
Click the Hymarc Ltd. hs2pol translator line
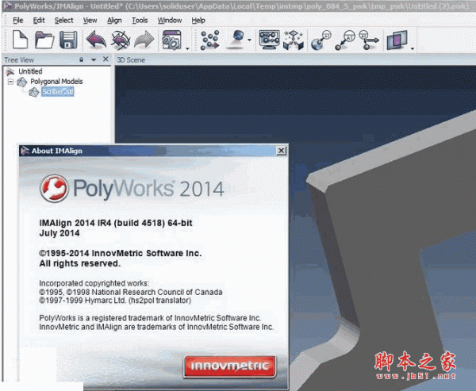point(115,301)
